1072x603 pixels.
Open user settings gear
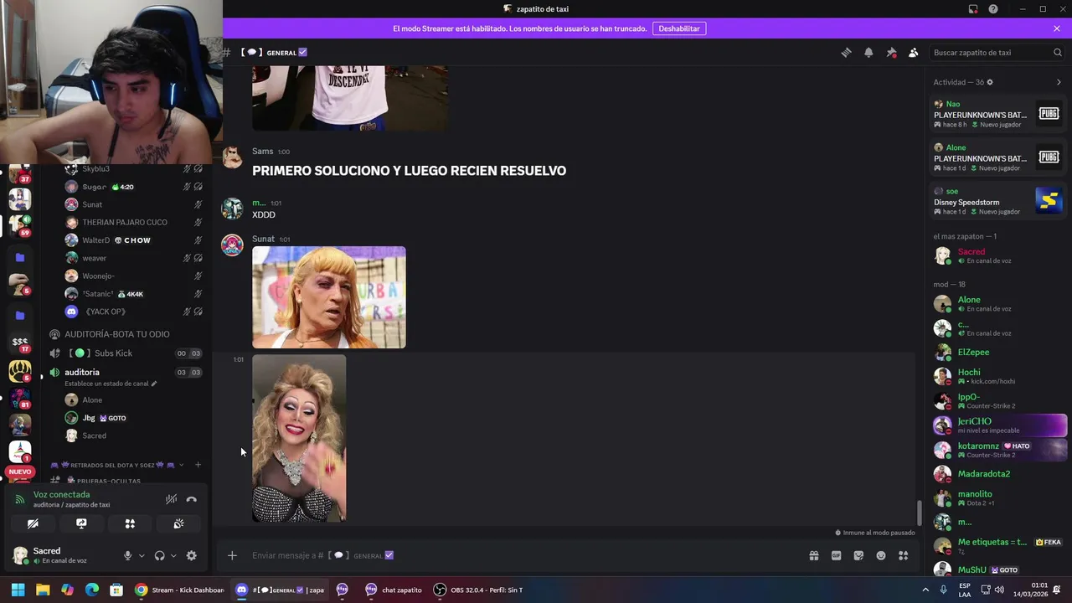(x=192, y=555)
